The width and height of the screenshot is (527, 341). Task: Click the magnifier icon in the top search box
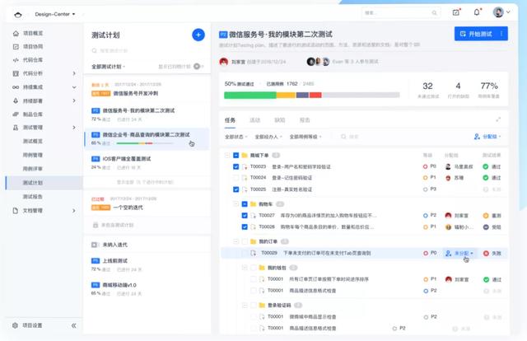434,13
